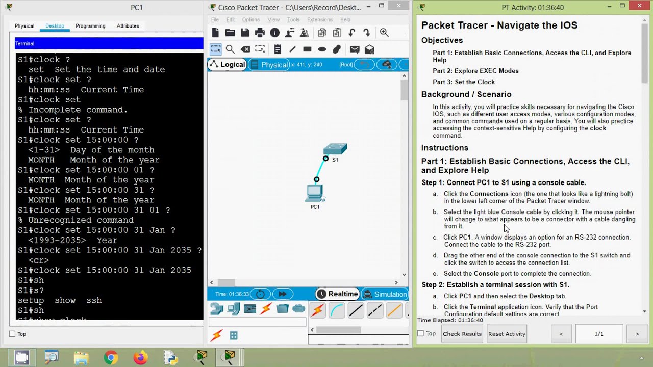
Task: Choose the Draw Ellipse tool
Action: click(322, 49)
